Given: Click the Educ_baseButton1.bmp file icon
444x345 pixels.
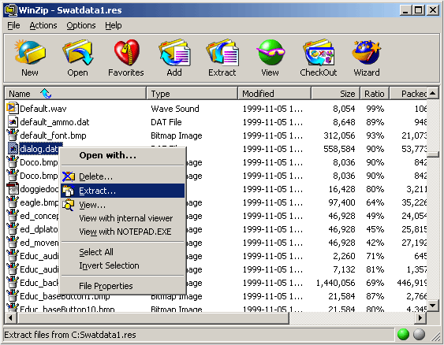Looking at the screenshot, I should 12,296.
